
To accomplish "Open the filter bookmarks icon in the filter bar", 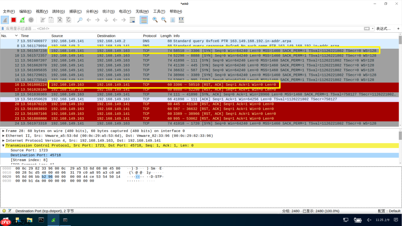I will 4,28.
